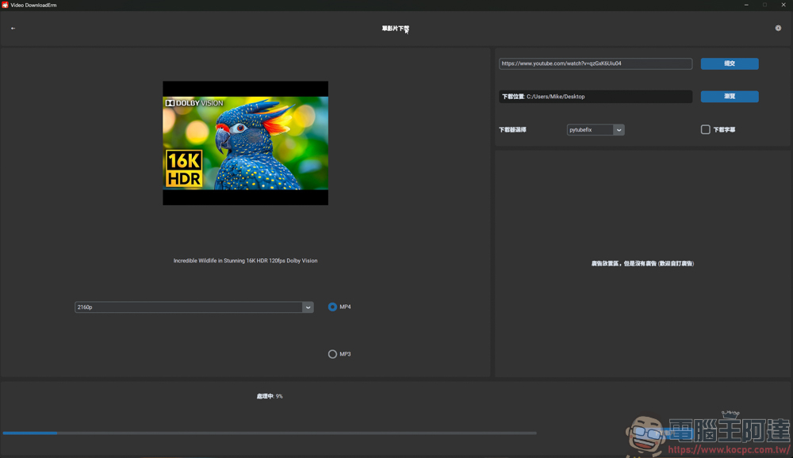This screenshot has height=458, width=793.
Task: Choose the MP3 format option
Action: [332, 354]
